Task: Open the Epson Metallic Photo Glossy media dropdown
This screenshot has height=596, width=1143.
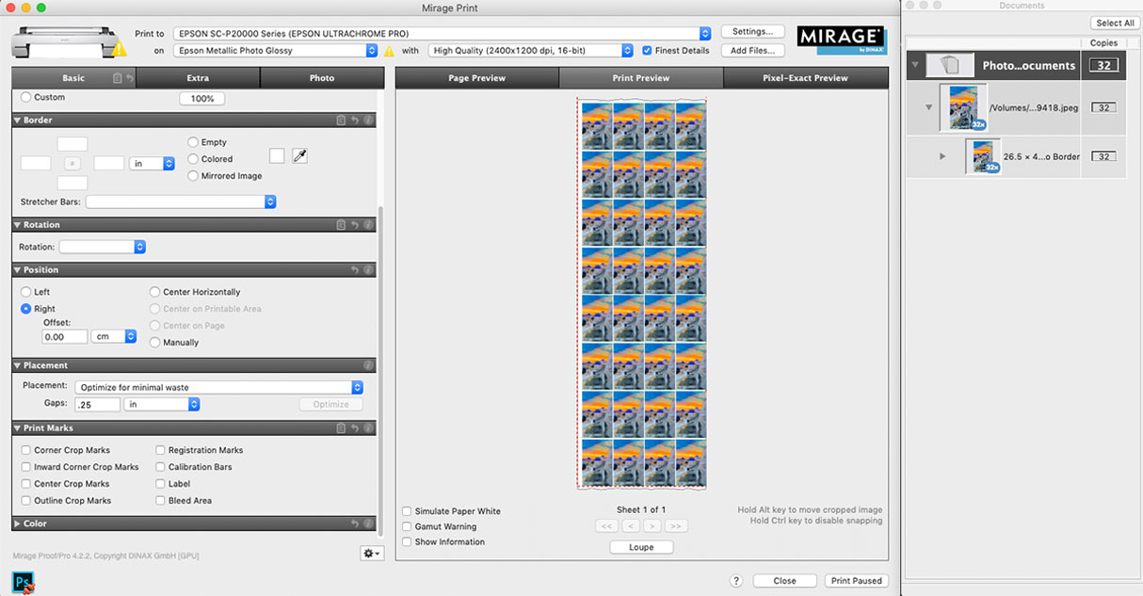Action: 275,50
